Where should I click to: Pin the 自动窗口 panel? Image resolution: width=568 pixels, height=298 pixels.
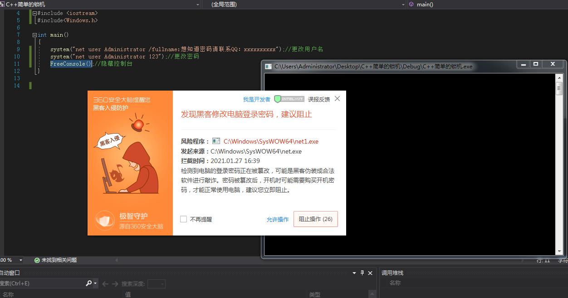pyautogui.click(x=362, y=273)
